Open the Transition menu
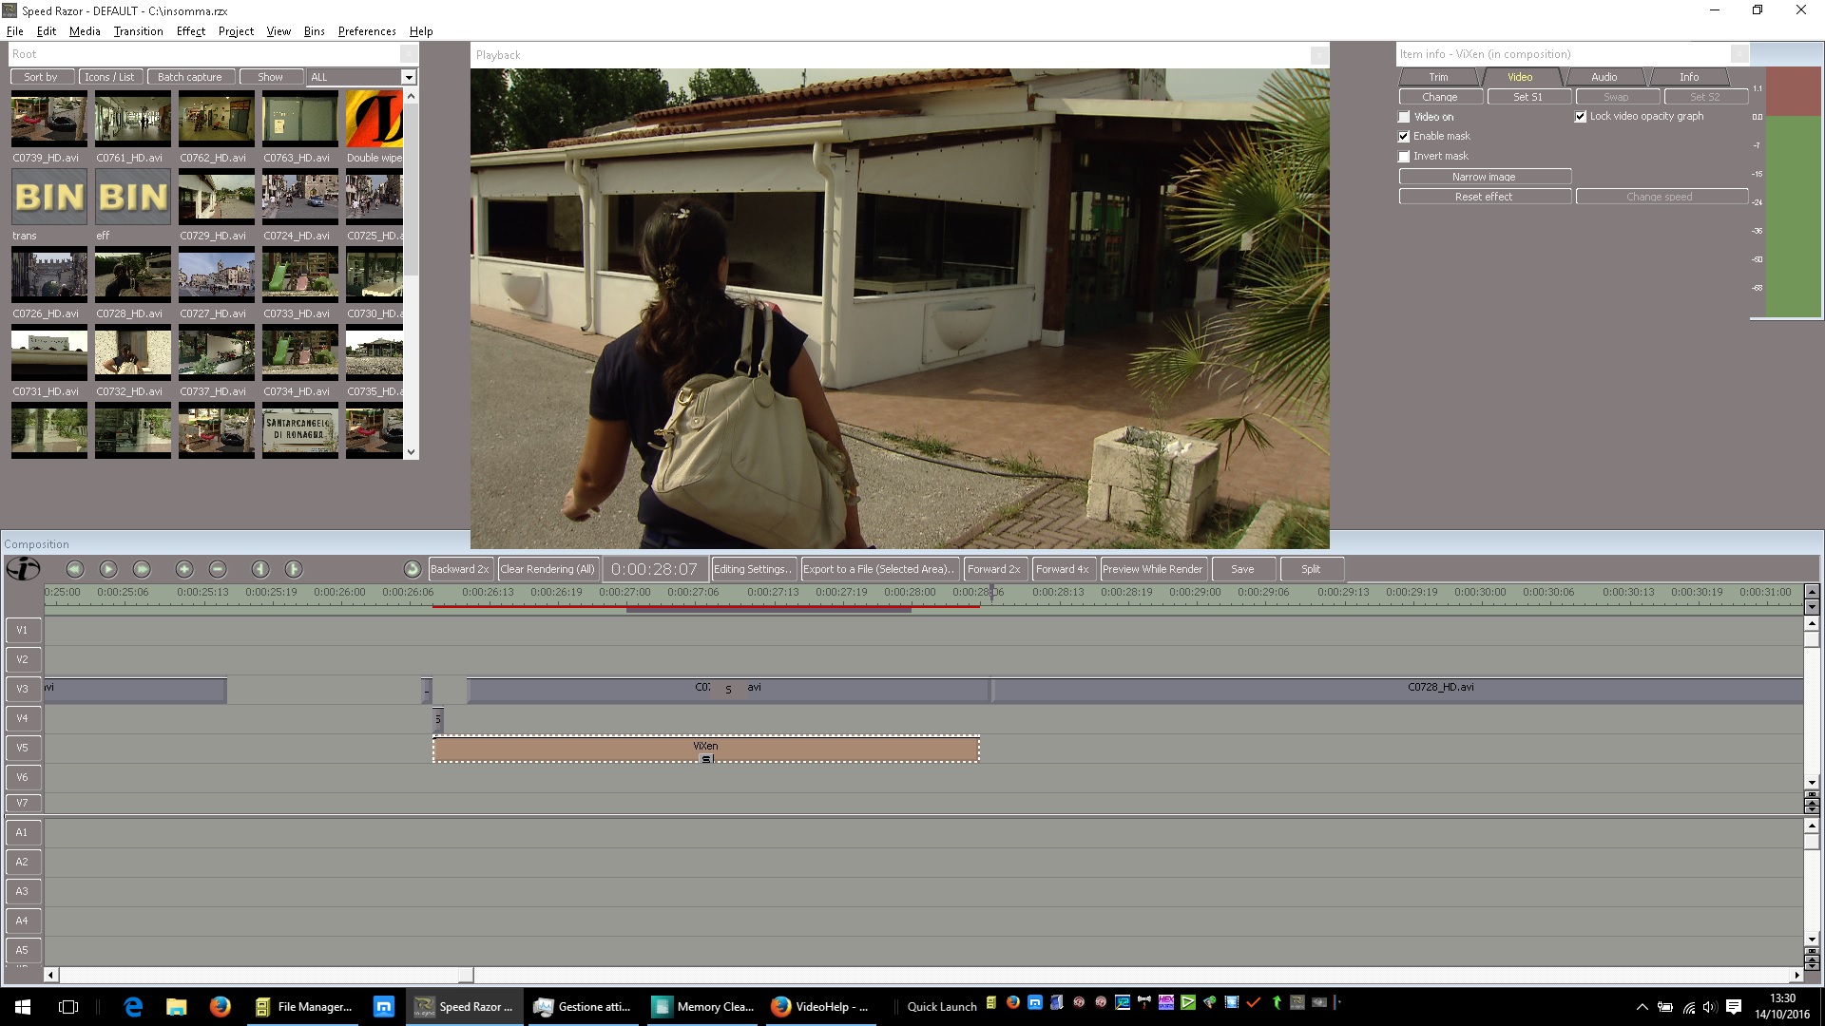Screen dimensions: 1825x1026 coord(138,31)
